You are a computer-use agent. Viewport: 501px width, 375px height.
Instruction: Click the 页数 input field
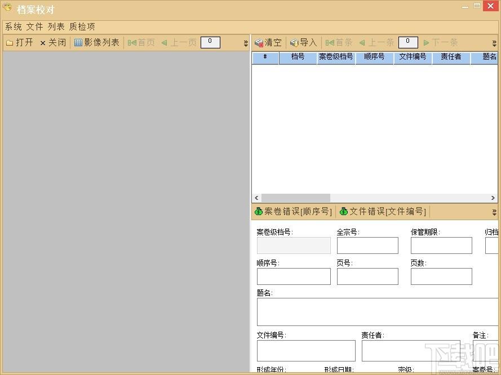[441, 276]
